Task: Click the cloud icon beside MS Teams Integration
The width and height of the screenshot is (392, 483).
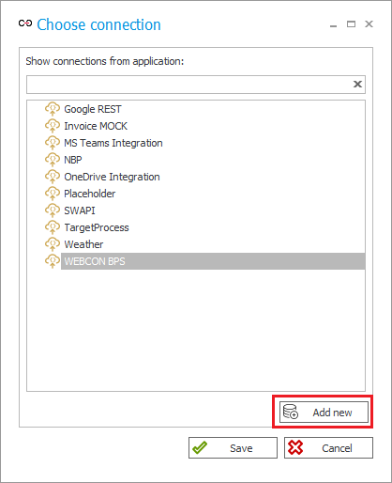Action: click(53, 143)
